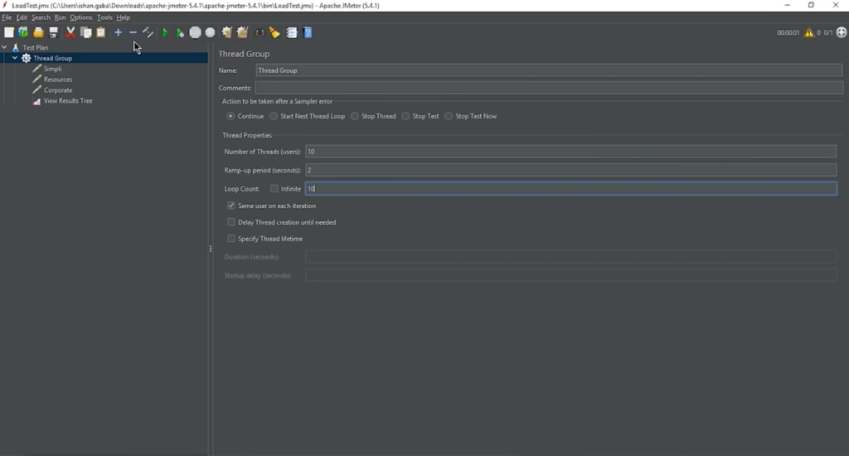The height and width of the screenshot is (456, 849).
Task: Click the Search binoculars icon
Action: coord(260,32)
